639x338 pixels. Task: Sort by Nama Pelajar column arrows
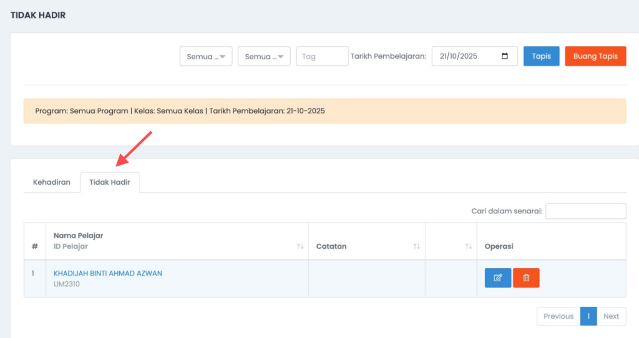(300, 246)
